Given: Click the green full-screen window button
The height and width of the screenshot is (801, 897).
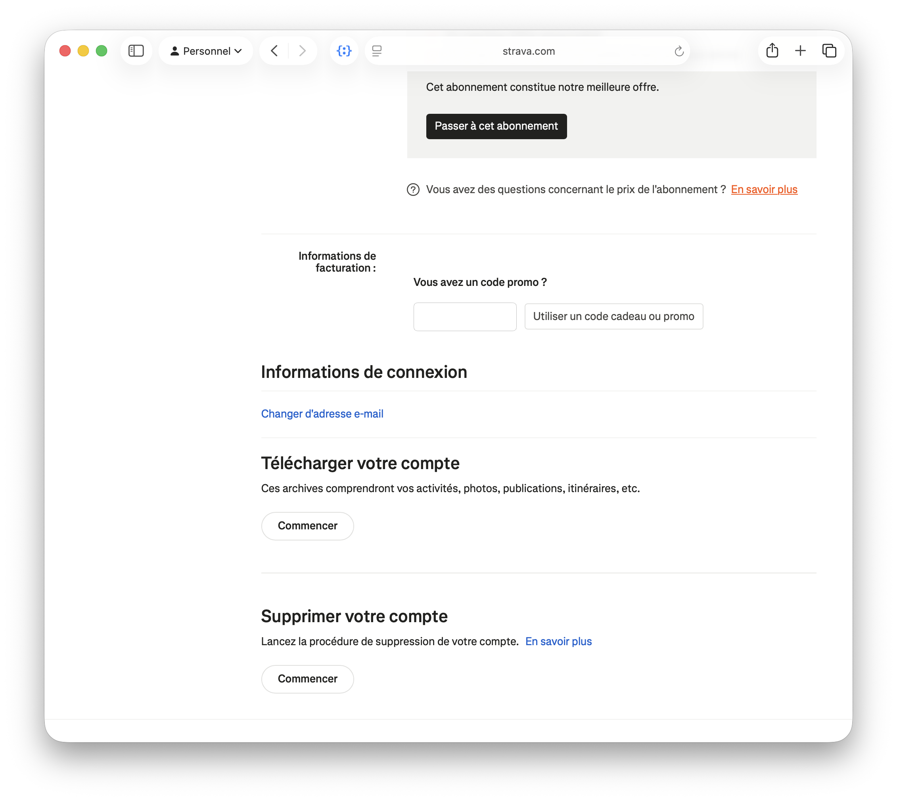Looking at the screenshot, I should pos(102,51).
